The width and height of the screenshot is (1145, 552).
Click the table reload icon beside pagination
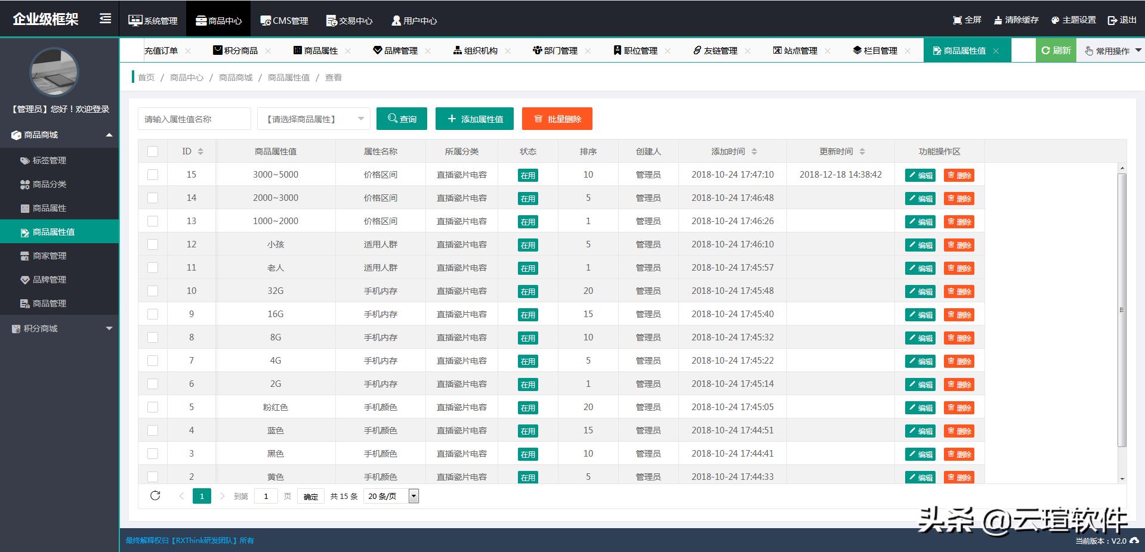click(155, 496)
